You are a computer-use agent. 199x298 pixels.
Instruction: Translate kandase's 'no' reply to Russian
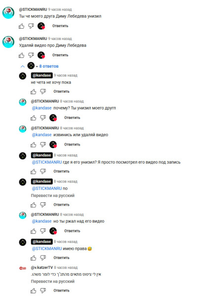[53, 195]
